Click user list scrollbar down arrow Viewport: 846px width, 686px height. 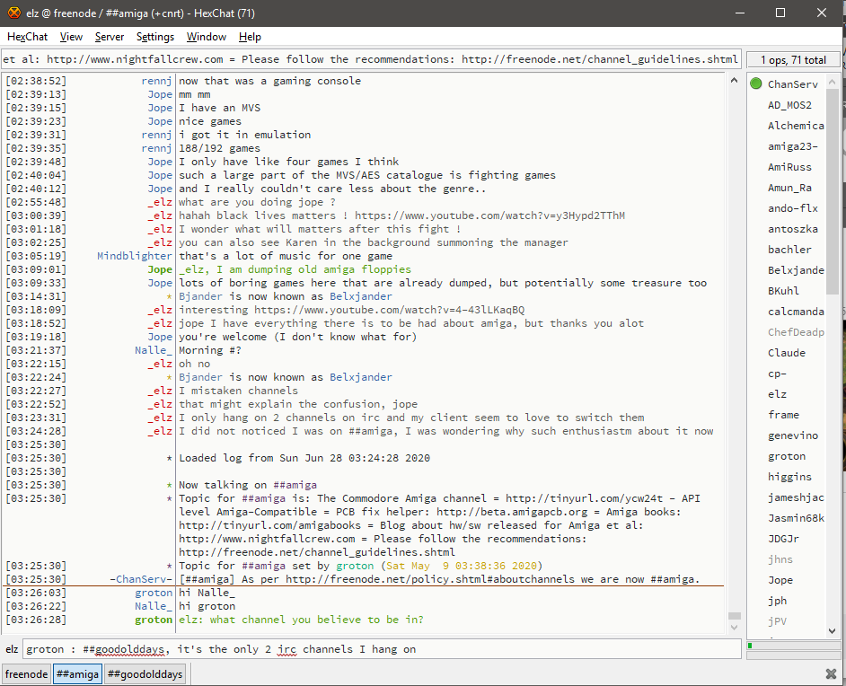pos(832,630)
